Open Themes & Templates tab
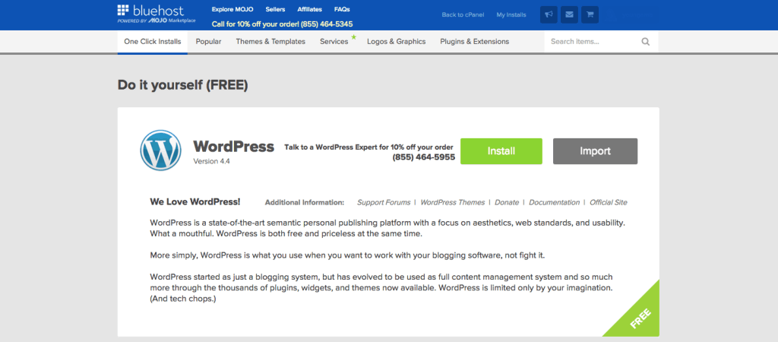The width and height of the screenshot is (778, 342). (270, 42)
